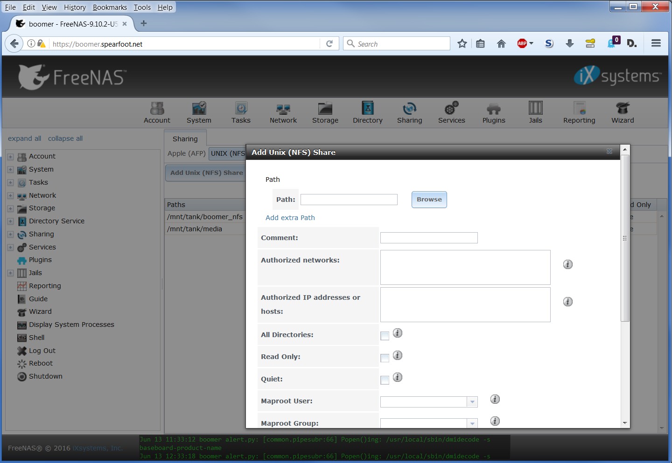This screenshot has width=672, height=463.
Task: Click dialog scrollbar down arrow
Action: (625, 423)
